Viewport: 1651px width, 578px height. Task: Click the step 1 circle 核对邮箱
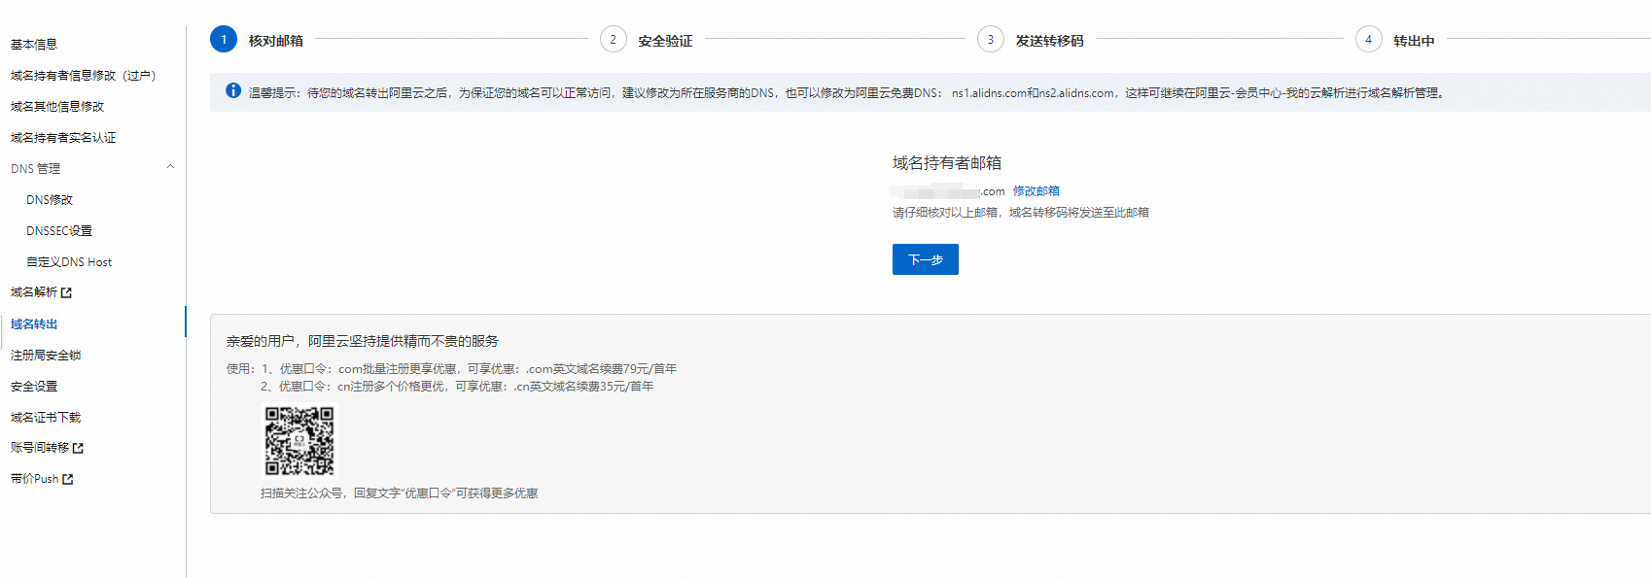pyautogui.click(x=224, y=40)
